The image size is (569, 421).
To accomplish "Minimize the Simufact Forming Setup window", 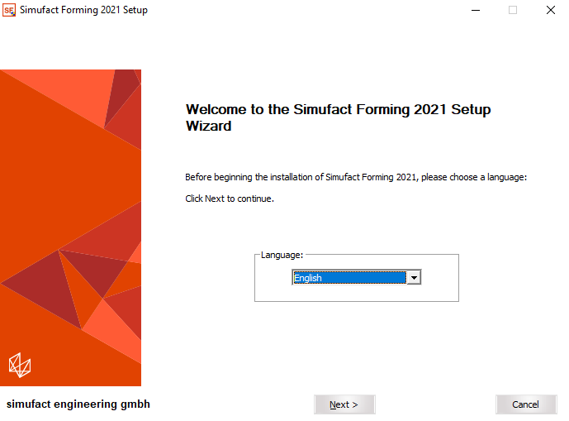I will click(x=476, y=10).
